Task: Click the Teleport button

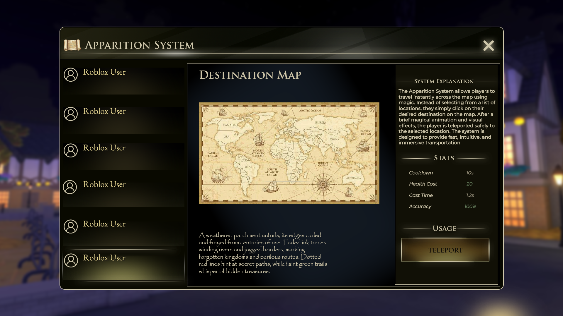Action: 445,250
